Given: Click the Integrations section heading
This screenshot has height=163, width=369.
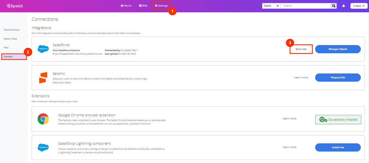Looking at the screenshot, I should [x=41, y=28].
